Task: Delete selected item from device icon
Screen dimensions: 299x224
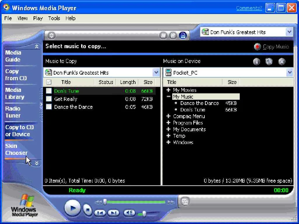Action: (282, 62)
